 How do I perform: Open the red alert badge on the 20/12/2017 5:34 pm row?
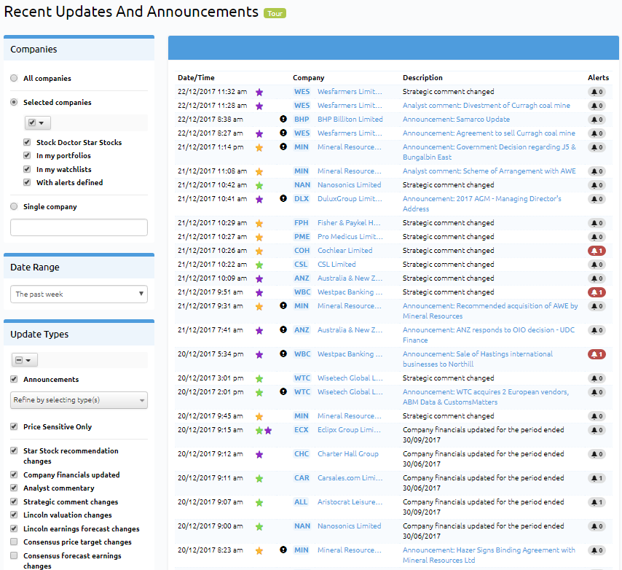[x=597, y=354]
